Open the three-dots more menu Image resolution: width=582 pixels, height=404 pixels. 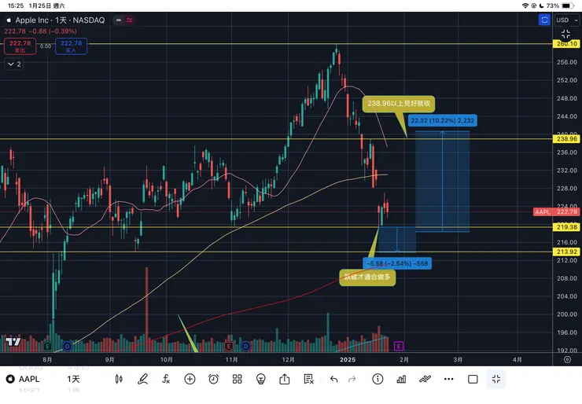pos(449,379)
